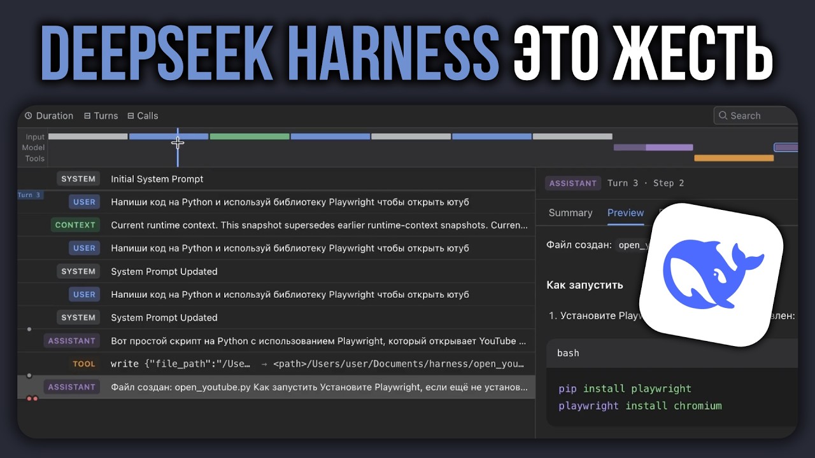This screenshot has height=458, width=815.
Task: Open the write file_path tool row
Action: 276,364
